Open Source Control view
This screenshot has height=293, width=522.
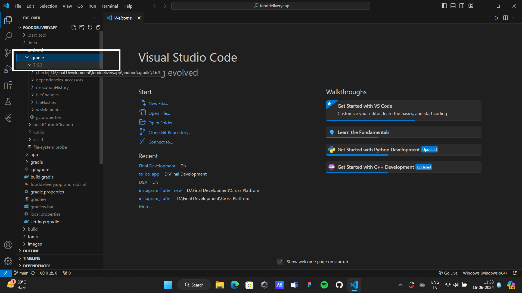8,52
